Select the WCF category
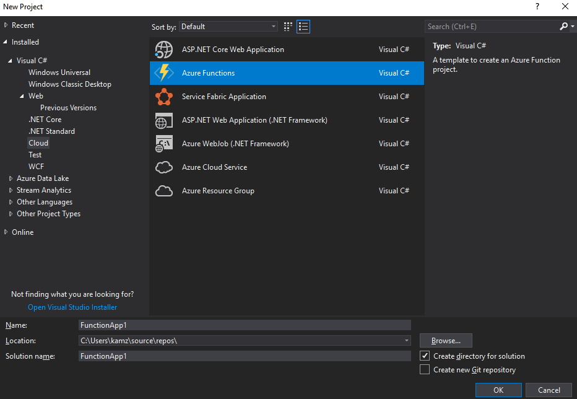 [x=36, y=167]
